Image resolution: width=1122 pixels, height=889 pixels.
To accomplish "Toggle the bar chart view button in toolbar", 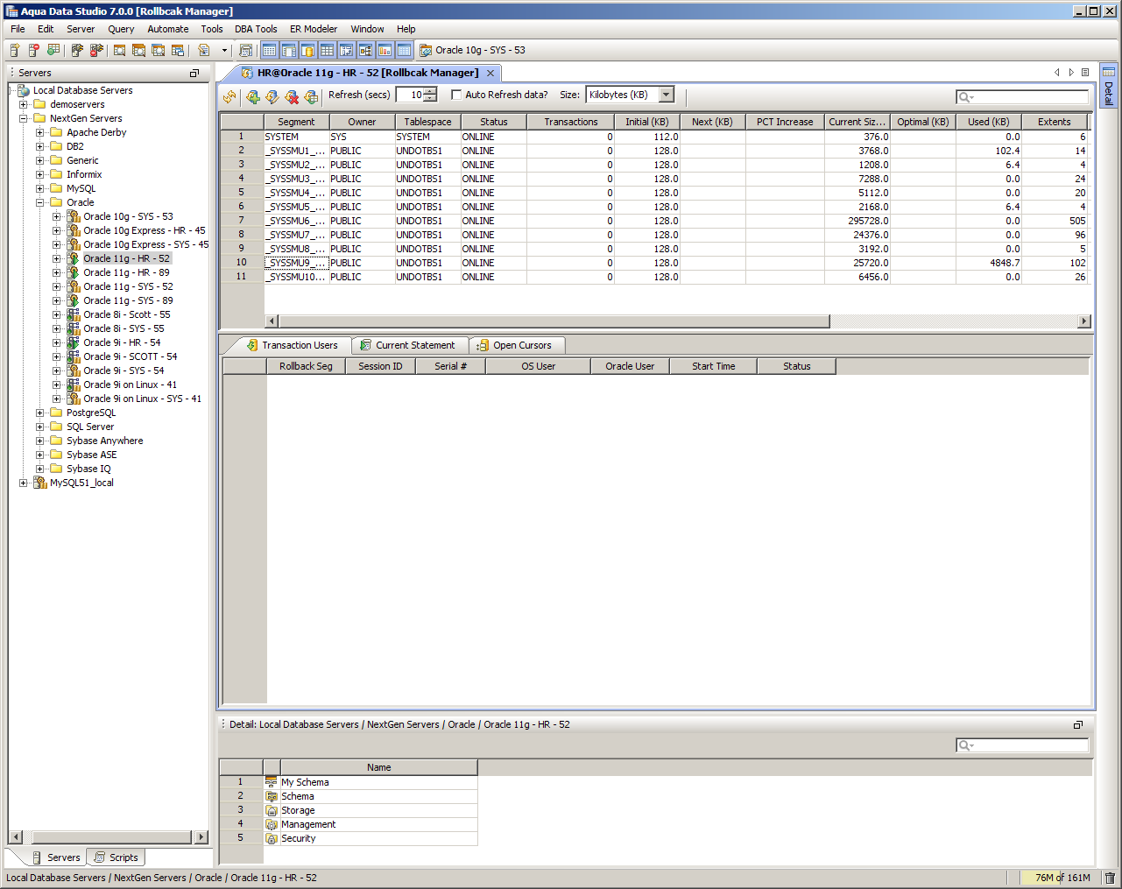I will pos(385,51).
